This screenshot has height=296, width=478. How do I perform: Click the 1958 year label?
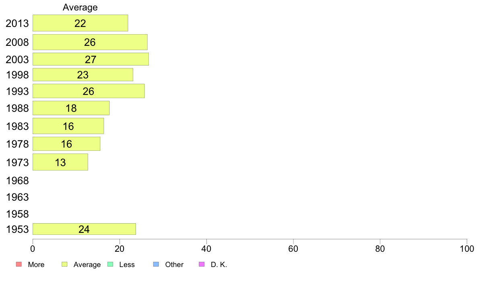point(17,214)
